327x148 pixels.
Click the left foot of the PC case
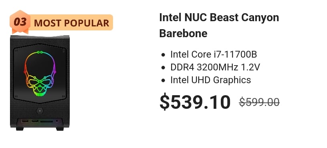tap(20, 129)
